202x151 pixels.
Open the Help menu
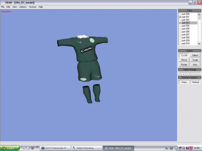pos(41,7)
